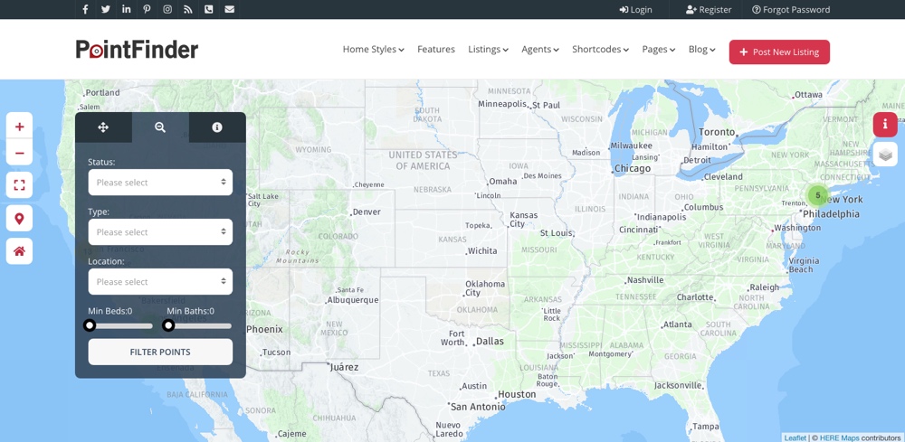The height and width of the screenshot is (442, 905).
Task: Expand the Shortcodes menu
Action: (600, 50)
